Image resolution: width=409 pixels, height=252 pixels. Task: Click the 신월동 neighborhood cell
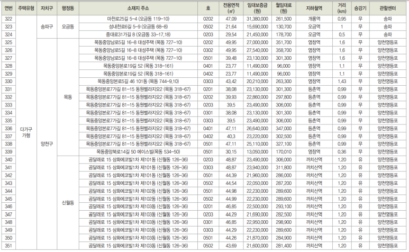click(x=68, y=203)
